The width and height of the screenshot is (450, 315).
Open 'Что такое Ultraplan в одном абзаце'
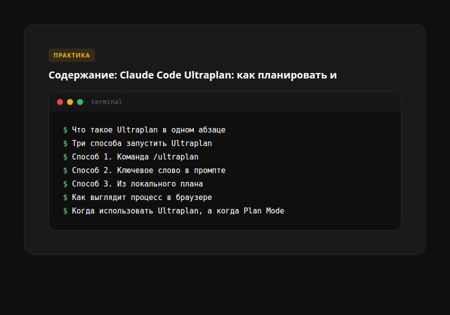(x=149, y=129)
